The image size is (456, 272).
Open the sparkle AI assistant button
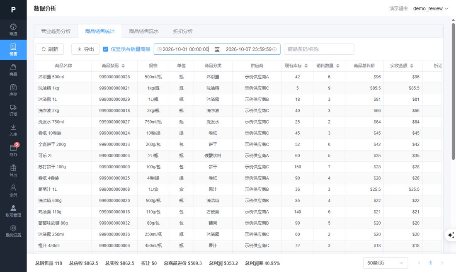451,235
